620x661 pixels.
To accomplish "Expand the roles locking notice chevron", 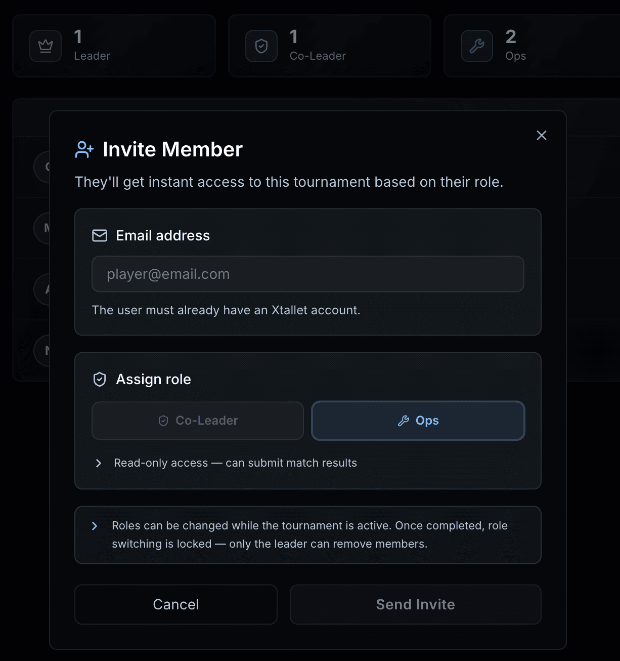I will coord(95,526).
